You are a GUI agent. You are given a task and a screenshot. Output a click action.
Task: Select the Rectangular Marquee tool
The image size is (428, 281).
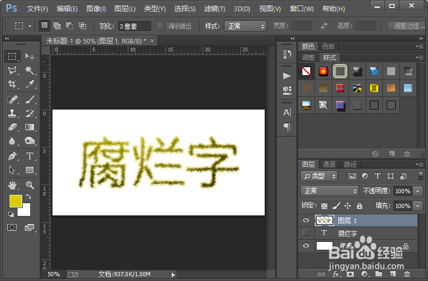coord(12,57)
